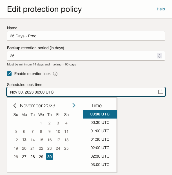This screenshot has height=175, width=172.
Task: Click the Scheduled lock time field
Action: pos(82,92)
